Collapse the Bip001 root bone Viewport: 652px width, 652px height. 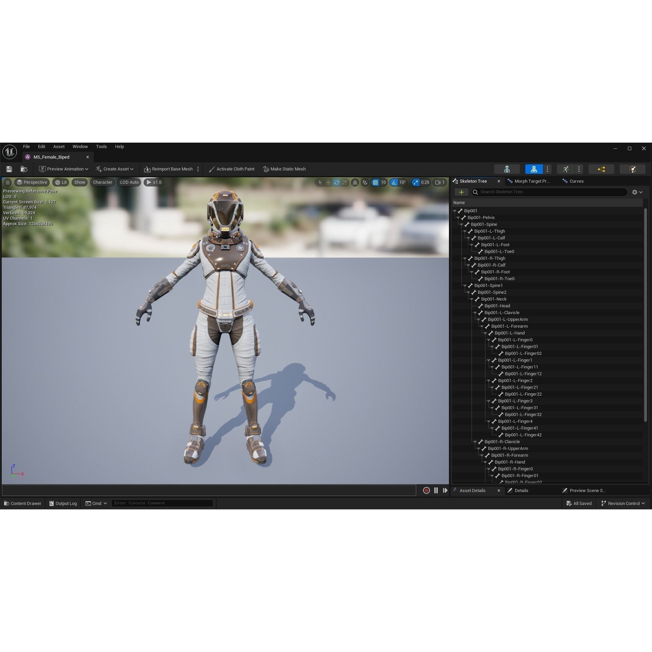click(x=455, y=211)
